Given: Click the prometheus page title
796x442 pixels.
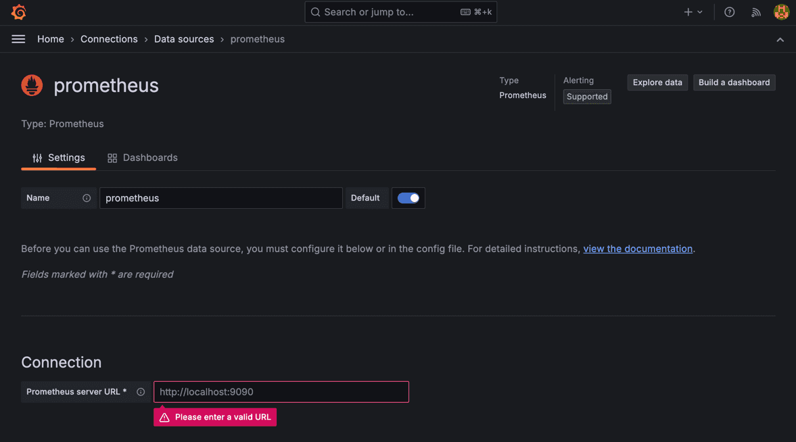Looking at the screenshot, I should click(x=106, y=85).
